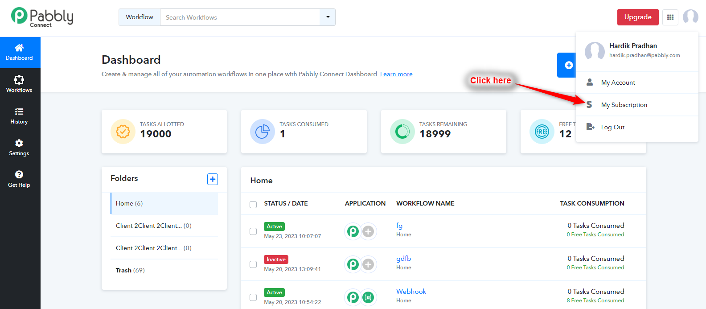Select My Account from profile menu
The height and width of the screenshot is (309, 706).
(x=637, y=82)
